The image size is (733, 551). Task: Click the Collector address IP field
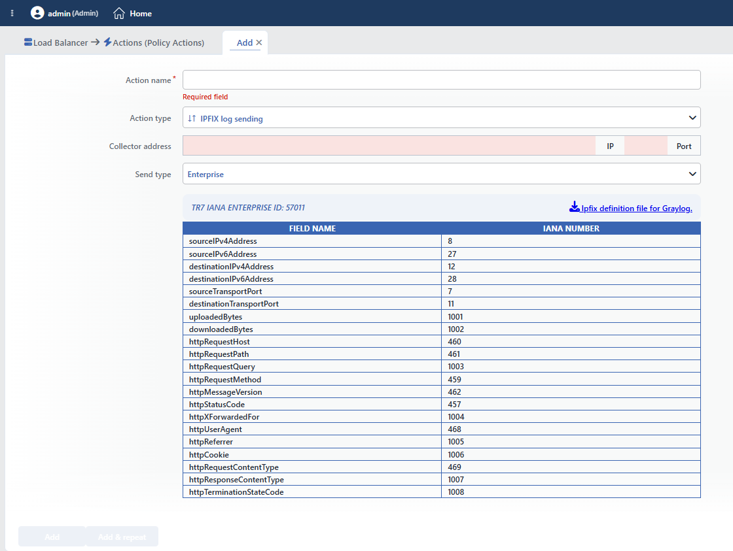point(389,146)
